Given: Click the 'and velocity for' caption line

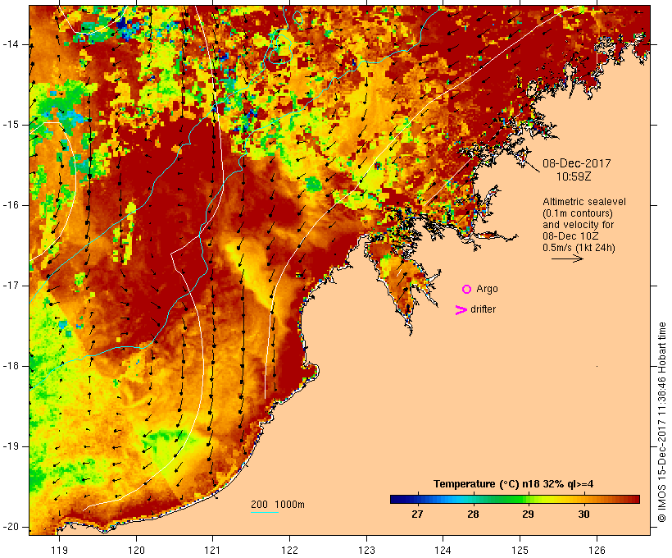Looking at the screenshot, I should [x=578, y=225].
